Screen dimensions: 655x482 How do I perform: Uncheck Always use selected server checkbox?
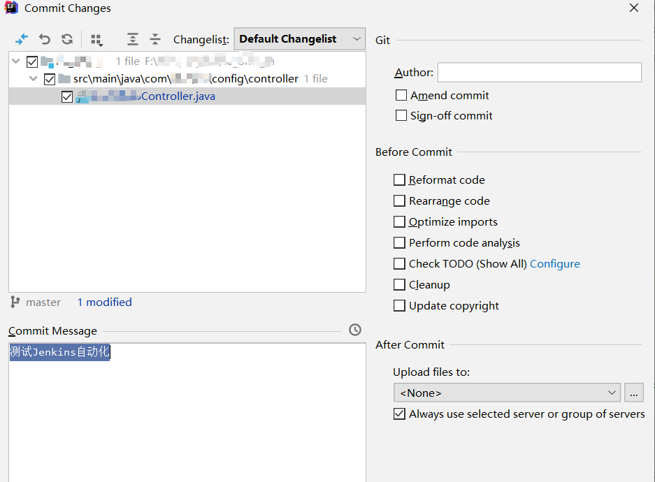pyautogui.click(x=399, y=414)
